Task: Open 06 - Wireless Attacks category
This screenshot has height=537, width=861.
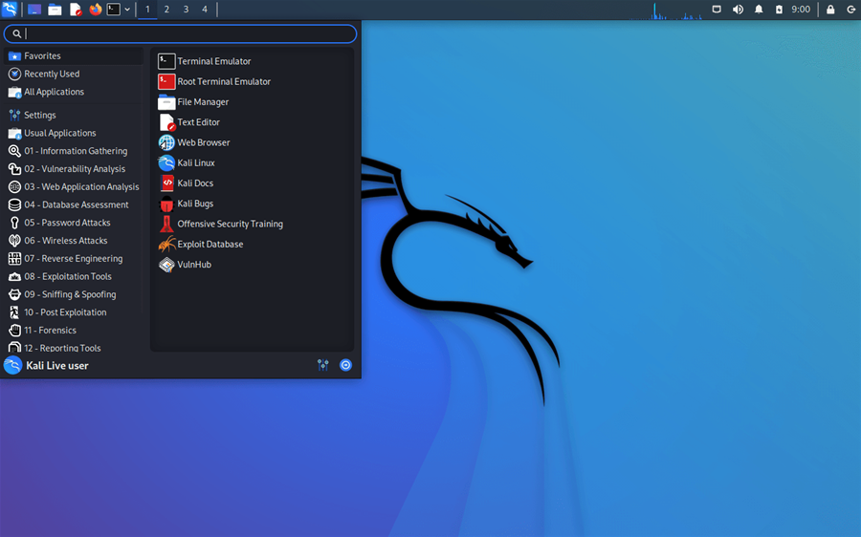Action: [74, 240]
